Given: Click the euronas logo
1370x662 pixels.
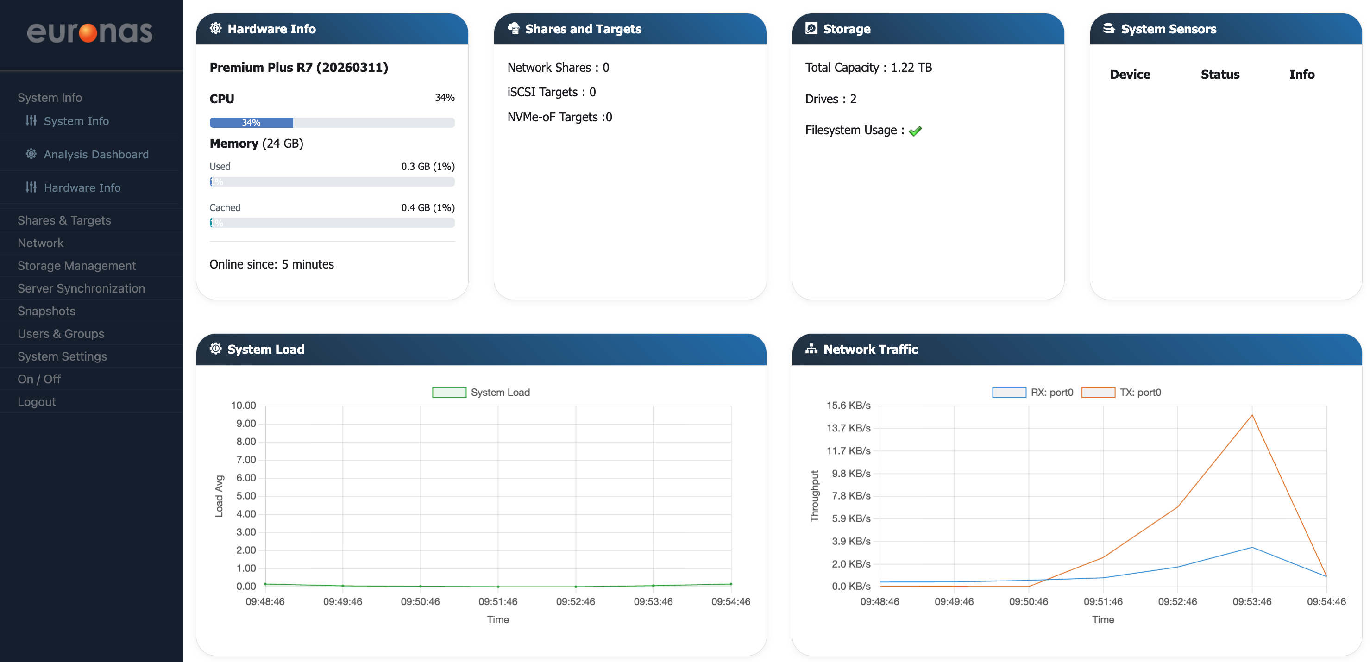Looking at the screenshot, I should pyautogui.click(x=90, y=32).
